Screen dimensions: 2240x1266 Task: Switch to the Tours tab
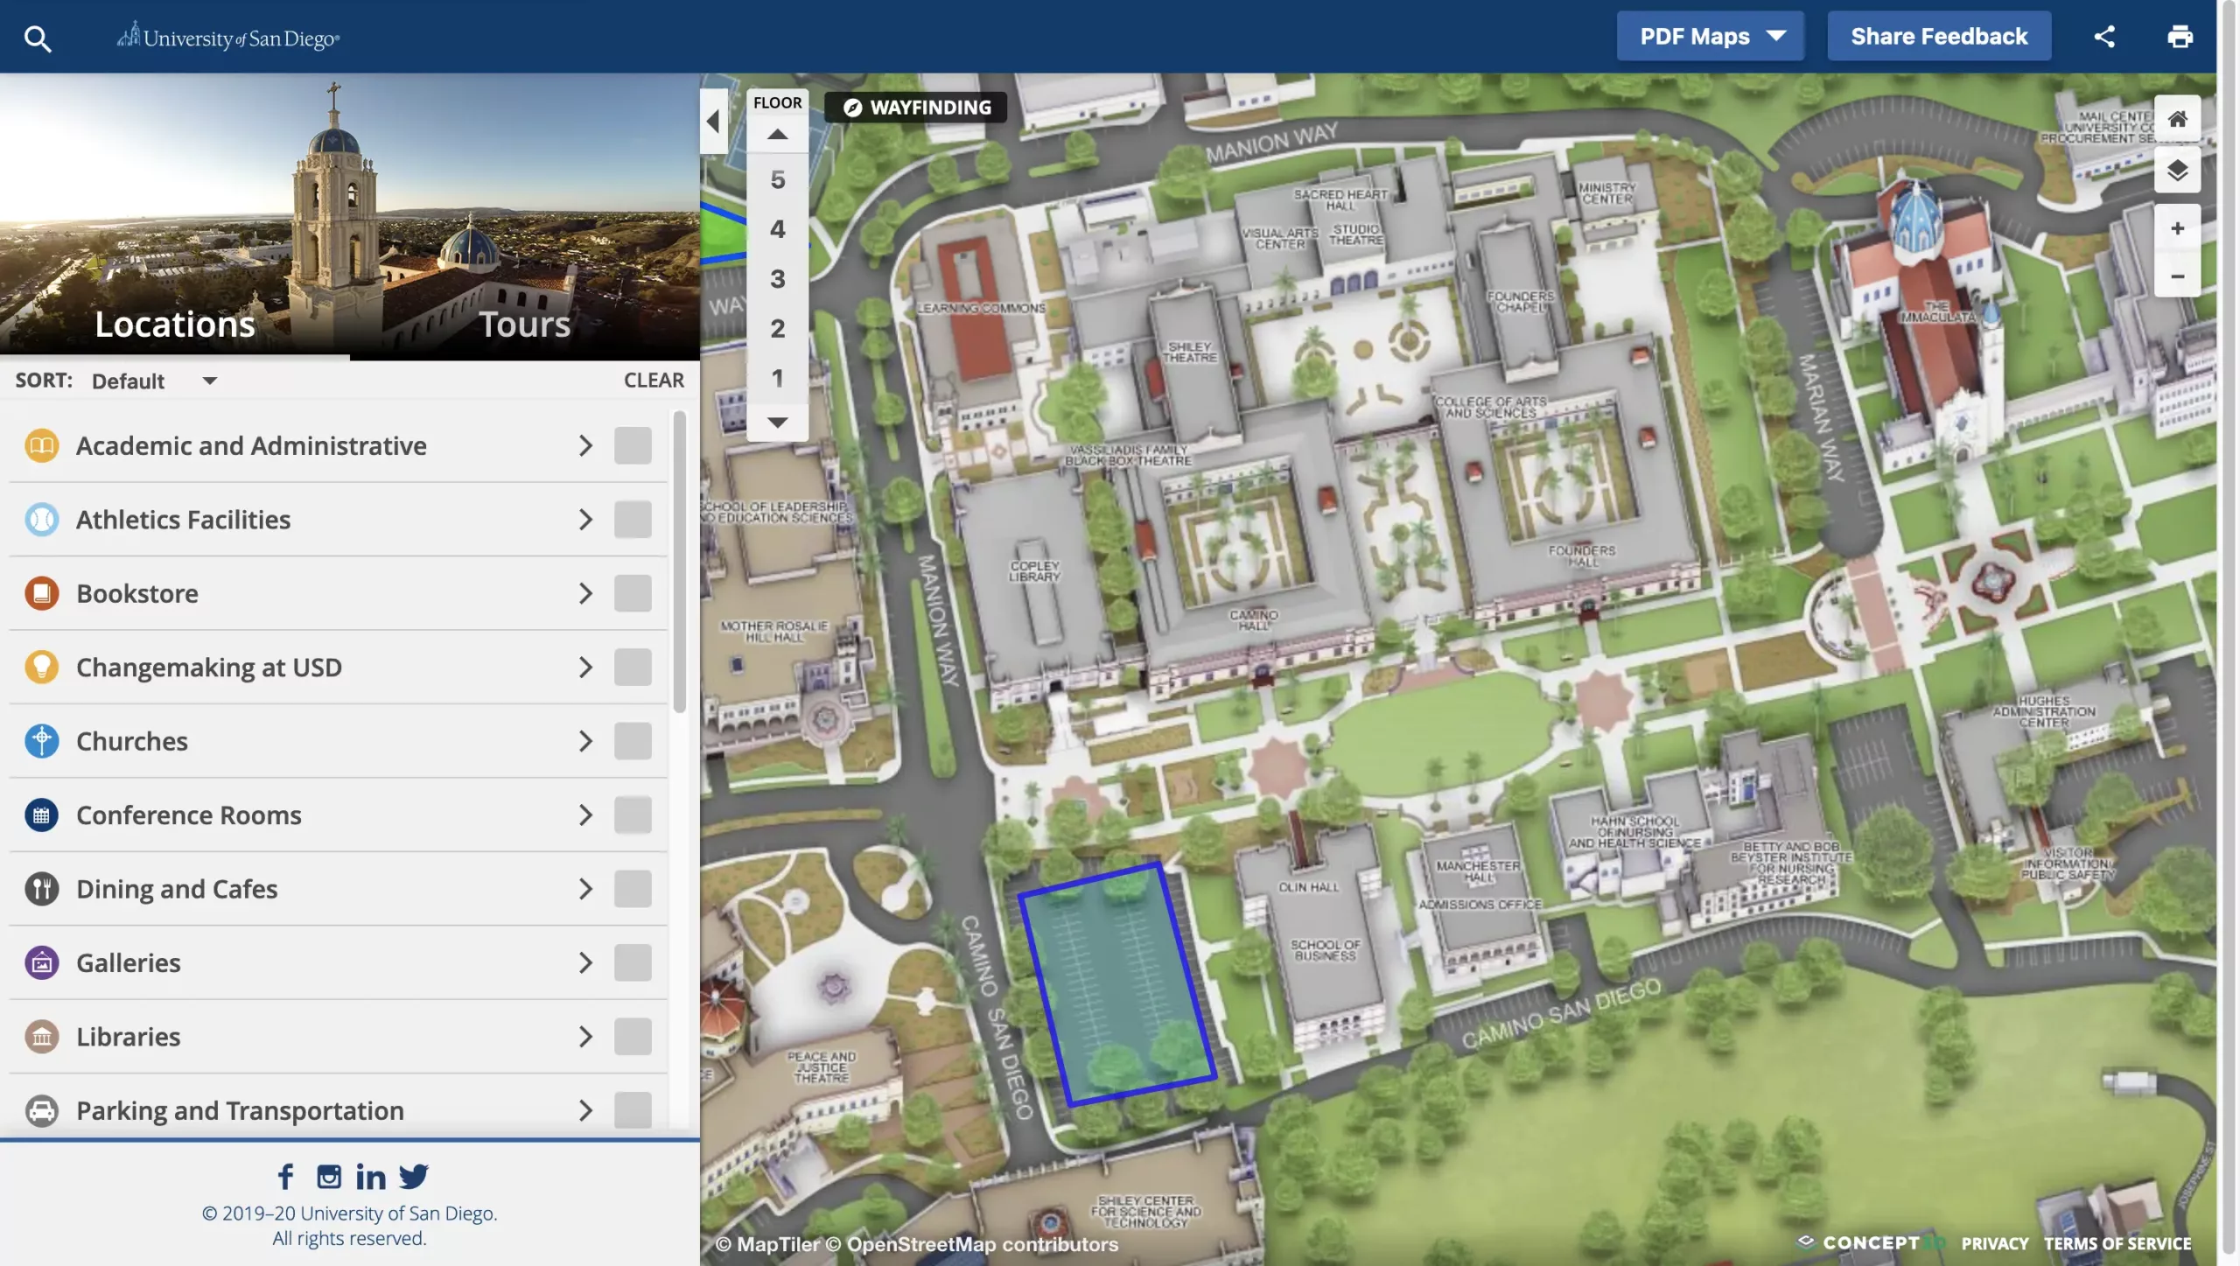(525, 325)
